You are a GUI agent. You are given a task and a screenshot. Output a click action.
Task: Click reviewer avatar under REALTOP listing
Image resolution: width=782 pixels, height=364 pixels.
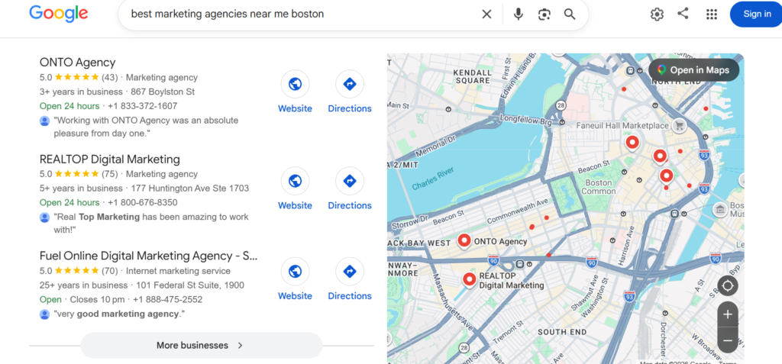click(x=44, y=218)
